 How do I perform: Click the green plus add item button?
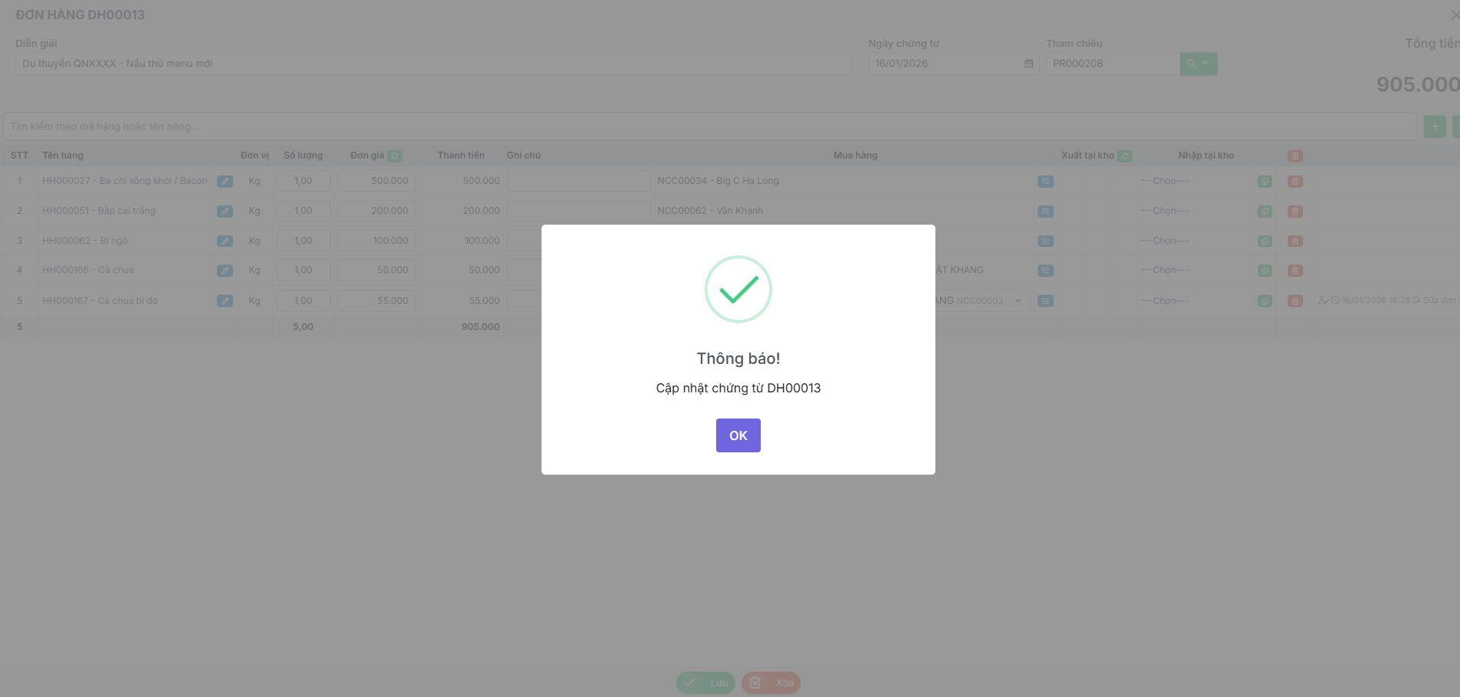click(1435, 126)
